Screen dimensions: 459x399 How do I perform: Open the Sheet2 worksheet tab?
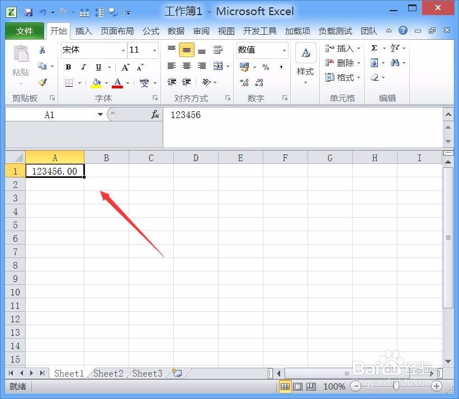(108, 373)
